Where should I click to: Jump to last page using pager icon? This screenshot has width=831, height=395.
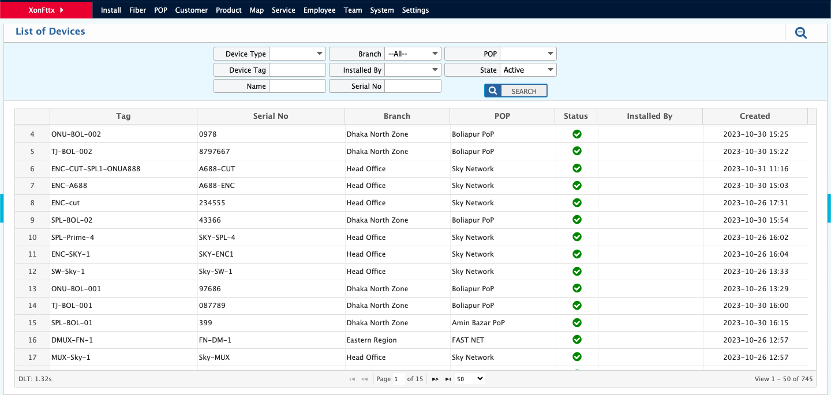(448, 379)
